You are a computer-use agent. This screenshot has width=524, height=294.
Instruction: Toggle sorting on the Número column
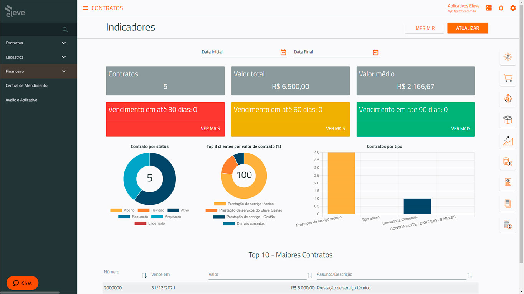point(144,275)
